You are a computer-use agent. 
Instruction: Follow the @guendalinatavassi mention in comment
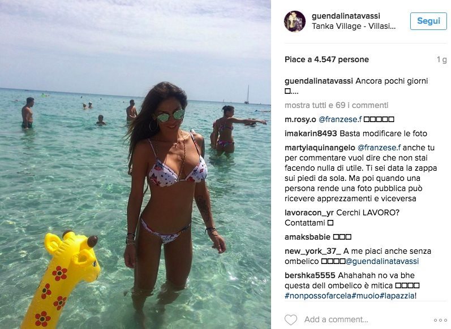(382, 261)
